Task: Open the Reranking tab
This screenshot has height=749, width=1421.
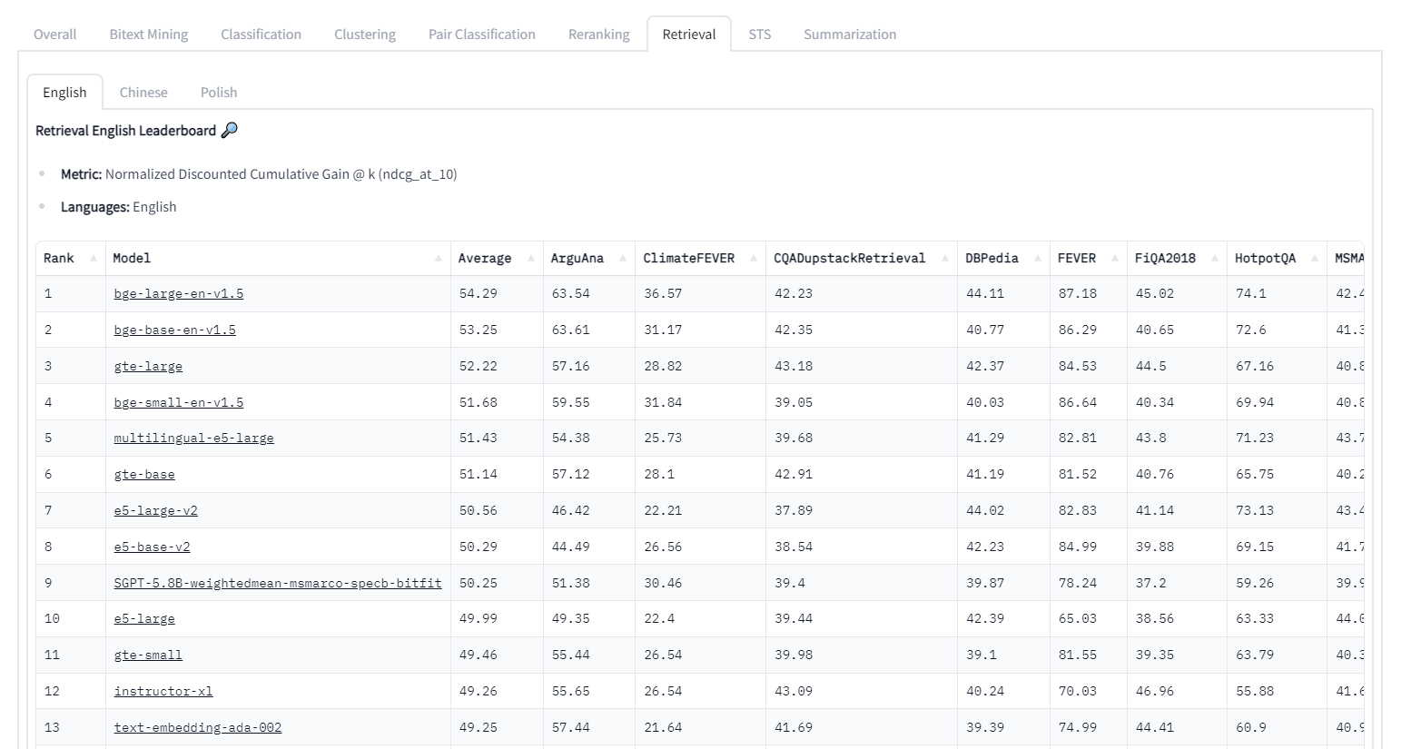Action: point(598,34)
